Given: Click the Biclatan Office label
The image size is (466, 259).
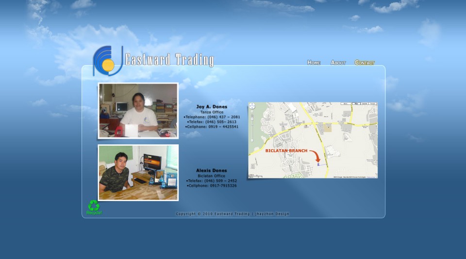Looking at the screenshot, I should coord(211,176).
